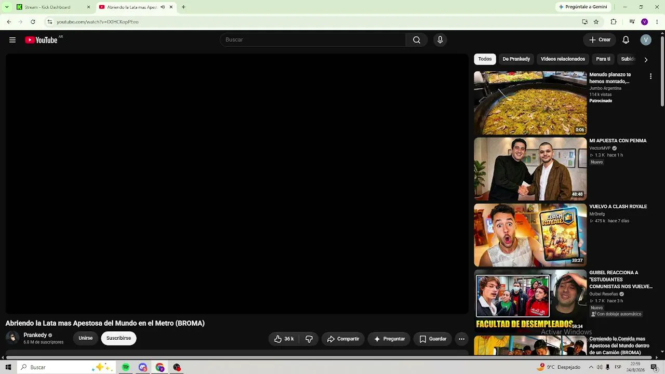Open the GUIBEL REACCIONA A video title

pyautogui.click(x=621, y=279)
